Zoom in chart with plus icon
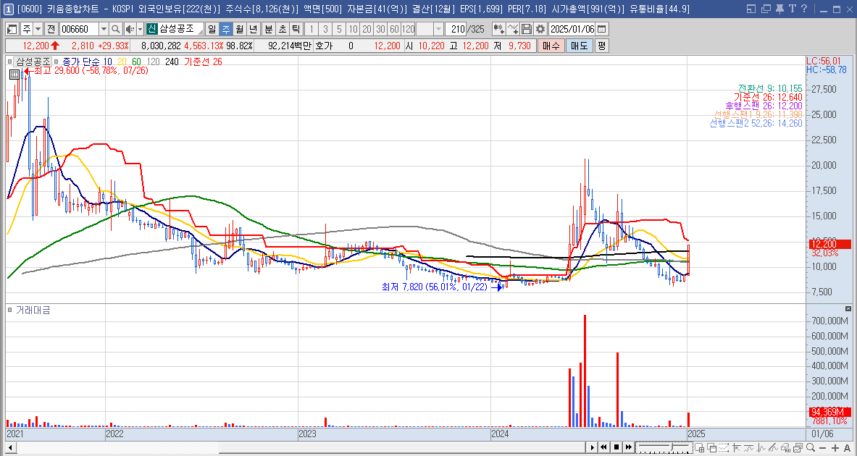Image resolution: width=857 pixels, height=456 pixels. coord(835,448)
